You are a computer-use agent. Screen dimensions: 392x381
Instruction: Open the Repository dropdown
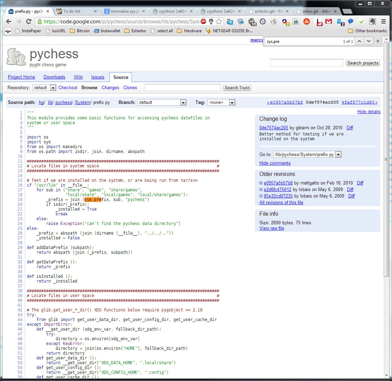click(x=44, y=88)
